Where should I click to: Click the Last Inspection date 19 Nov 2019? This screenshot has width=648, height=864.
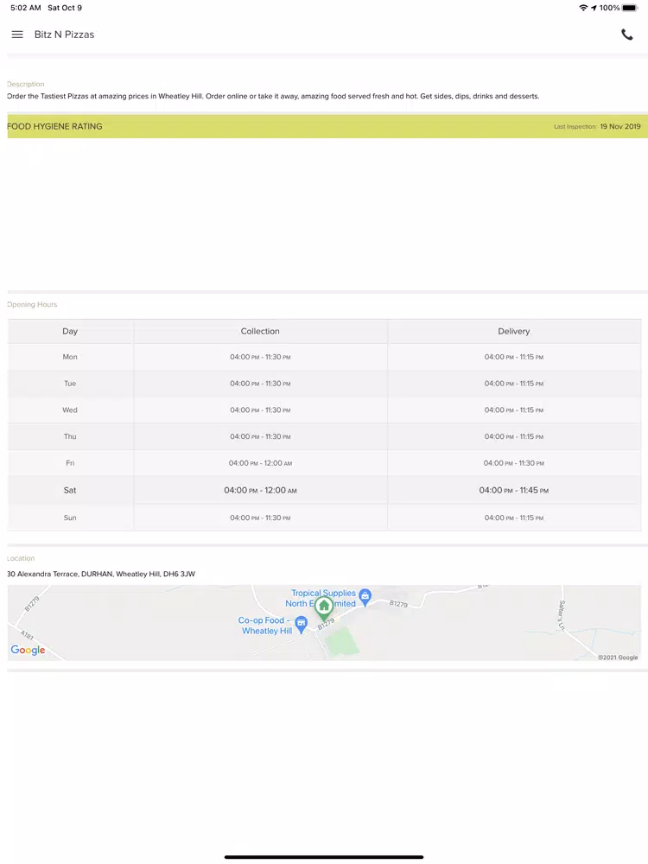(x=620, y=126)
